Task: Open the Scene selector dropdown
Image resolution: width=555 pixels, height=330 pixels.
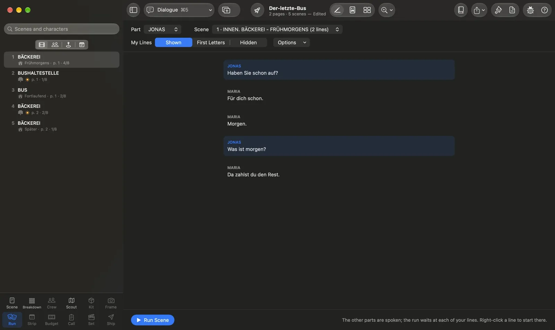Action: coord(277,29)
